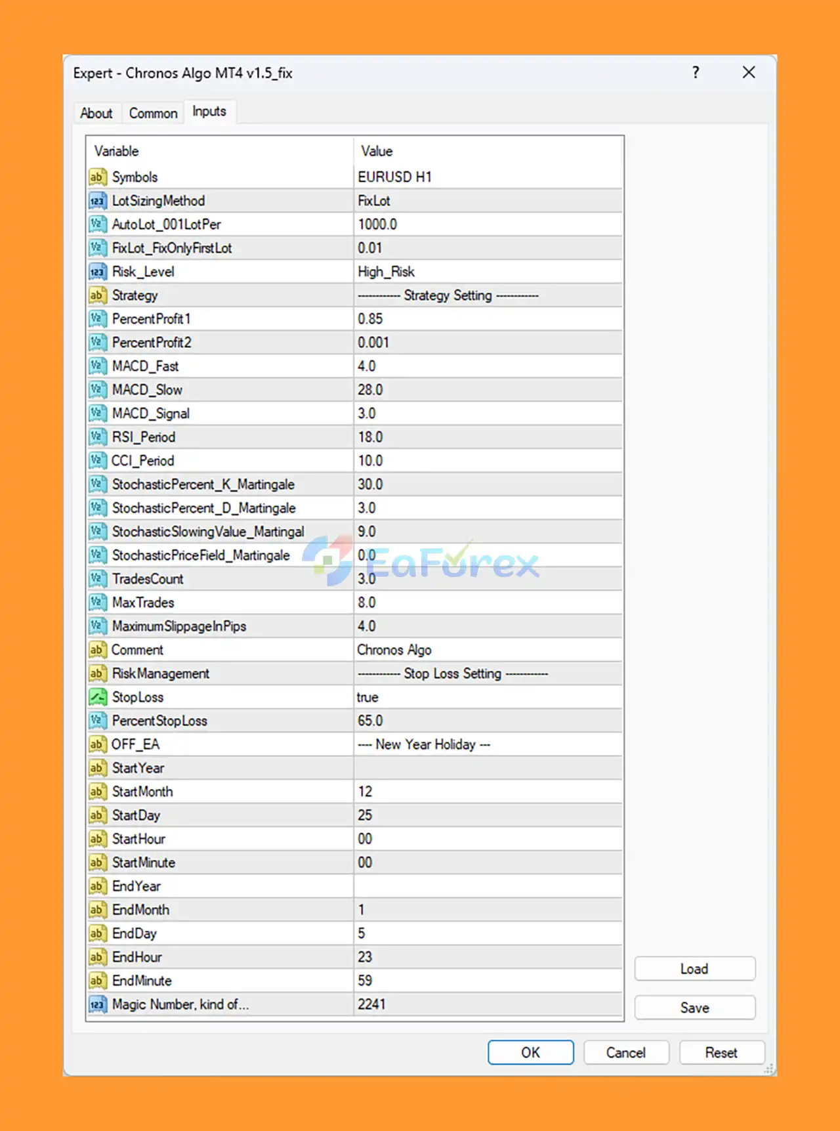Click the icon beside TradesCount
Image resolution: width=840 pixels, height=1131 pixels.
(97, 579)
